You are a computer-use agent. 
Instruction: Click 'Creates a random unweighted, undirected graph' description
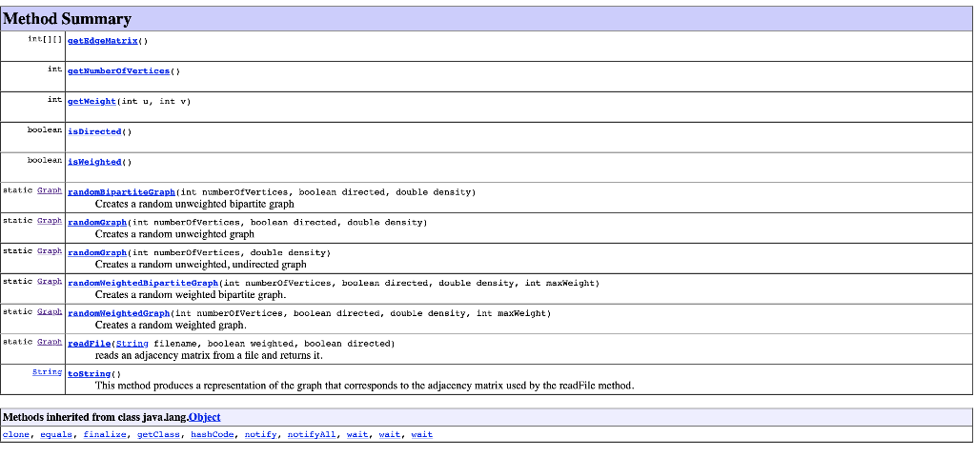pyautogui.click(x=200, y=265)
